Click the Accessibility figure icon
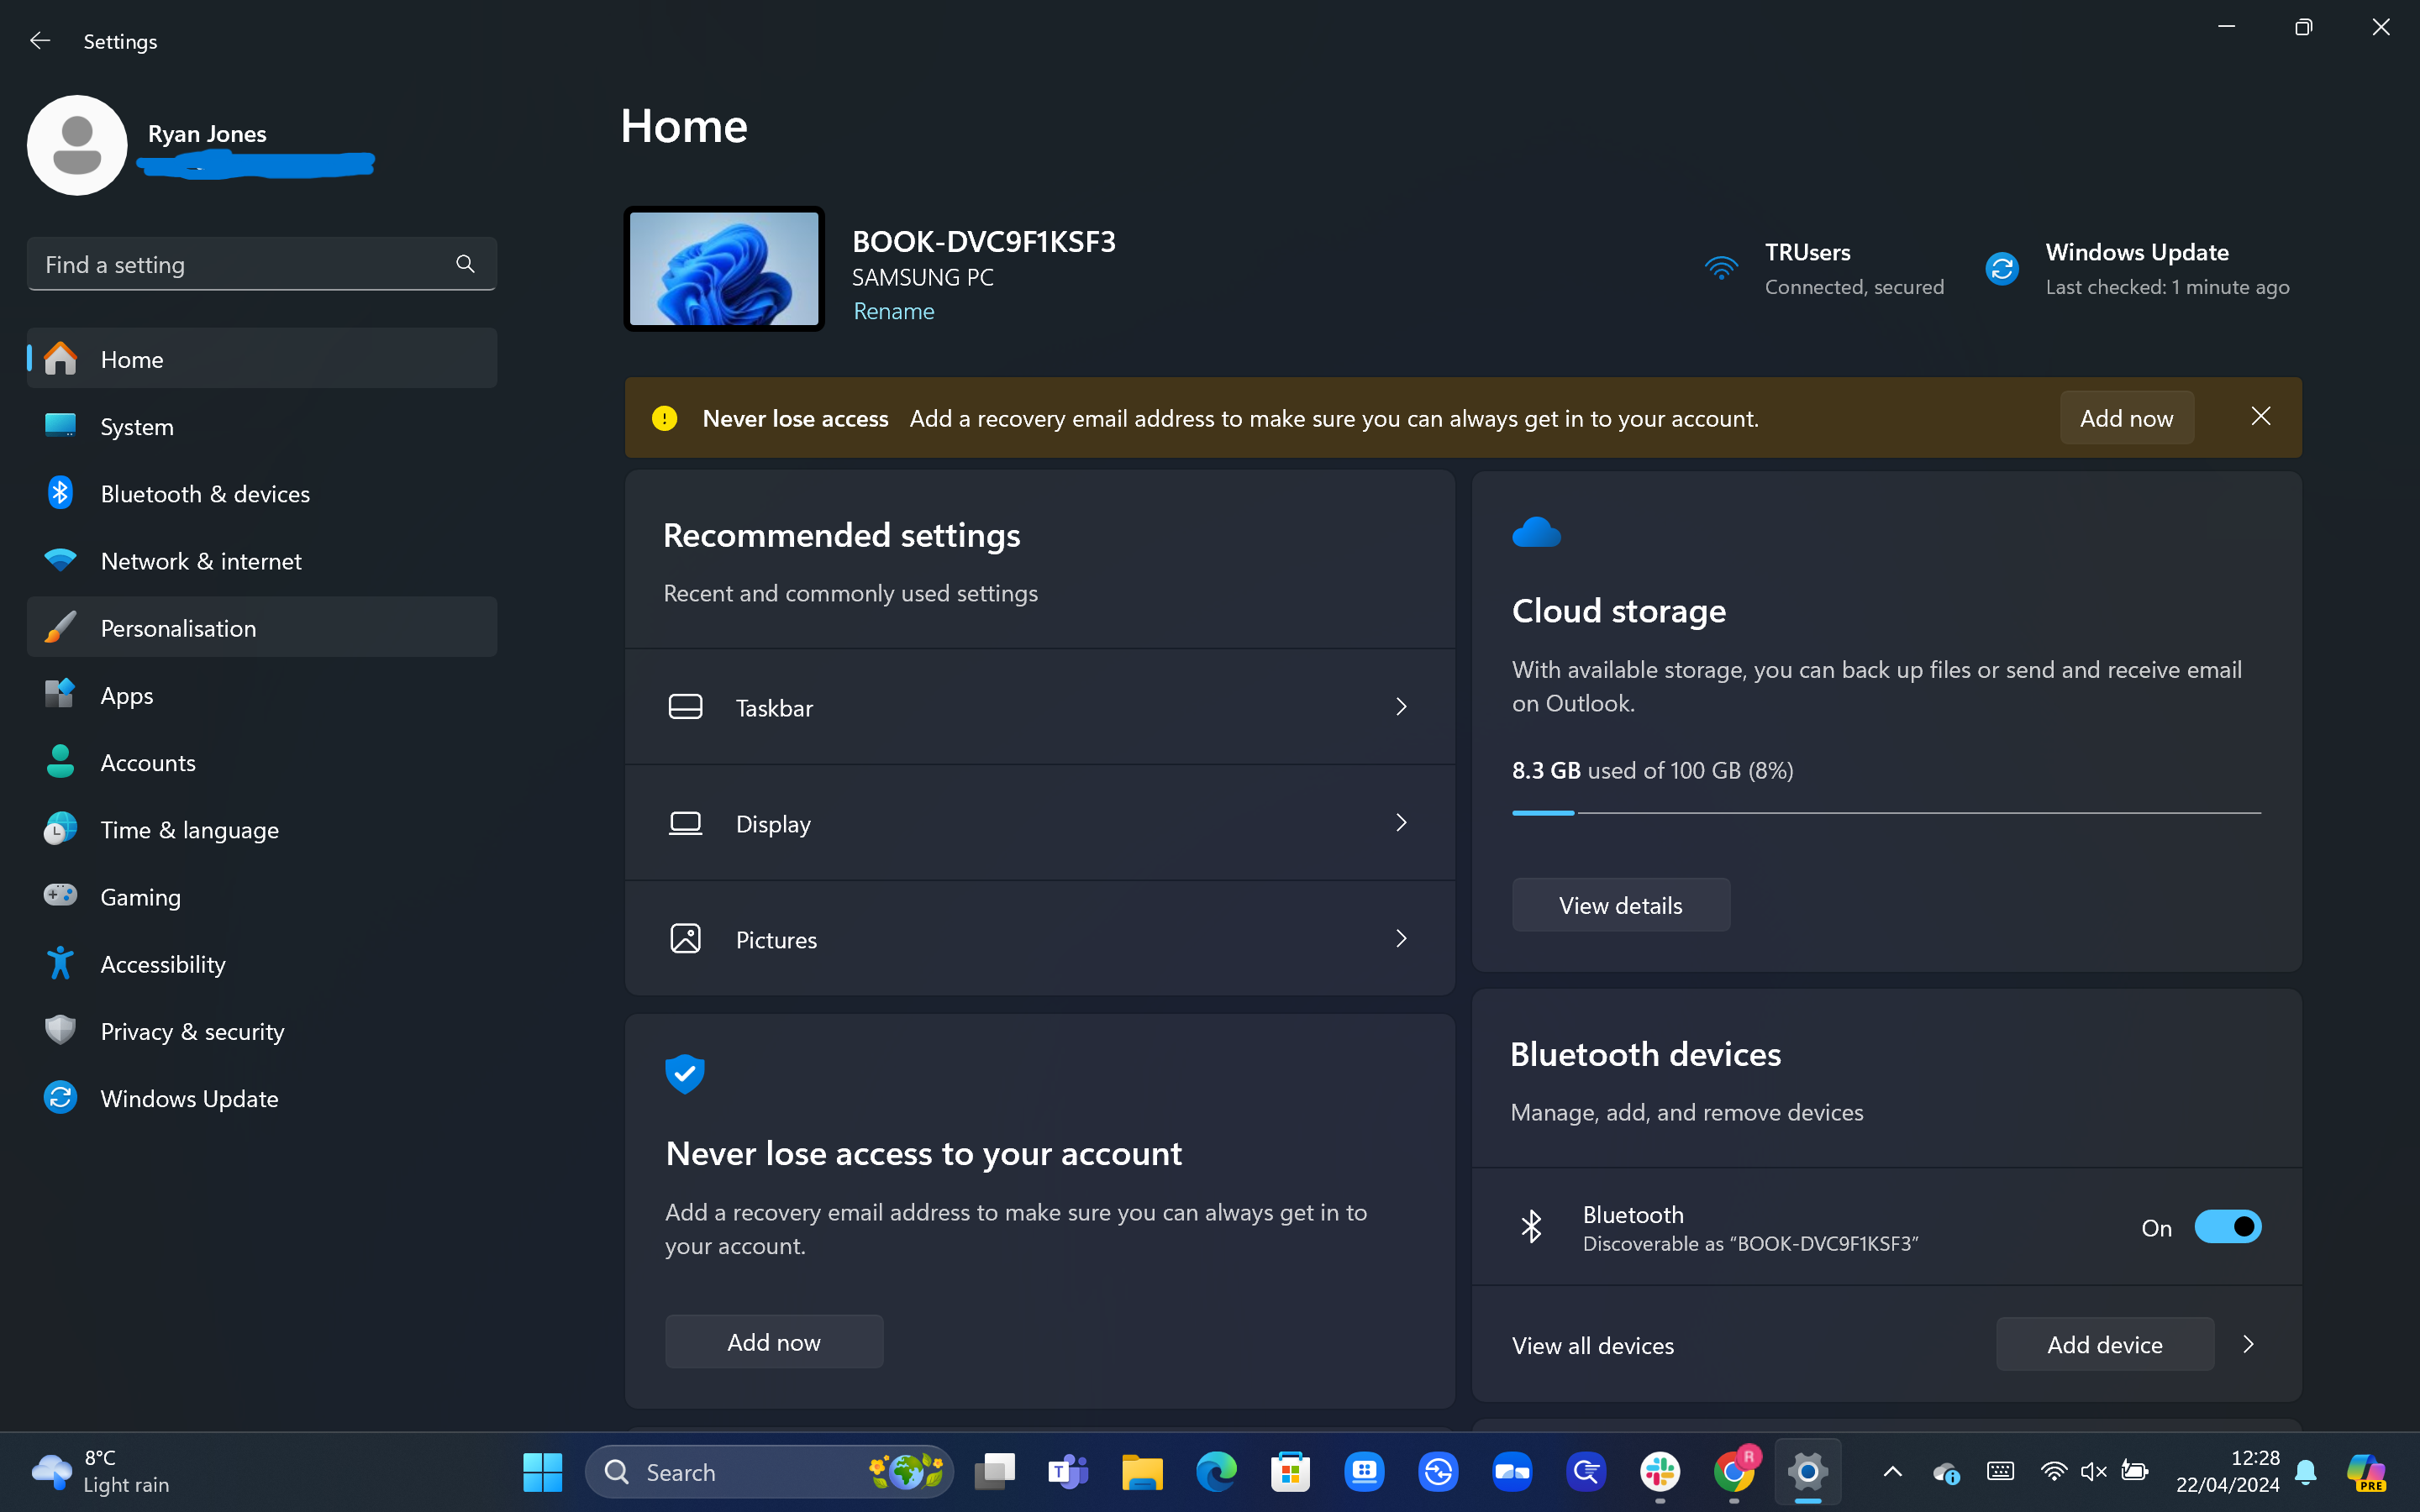This screenshot has height=1512, width=2420. pos(60,963)
